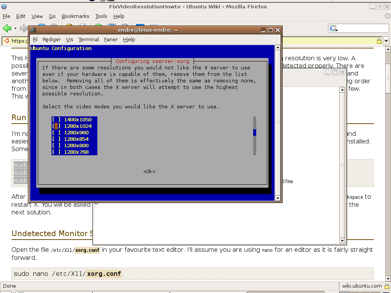Viewport: 391px width, 293px height.
Task: Click Firefox green Back arrow button
Action: point(7,28)
